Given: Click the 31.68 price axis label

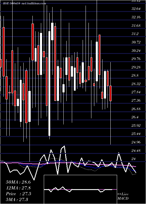Looking at the screenshot, I should (x=136, y=26).
